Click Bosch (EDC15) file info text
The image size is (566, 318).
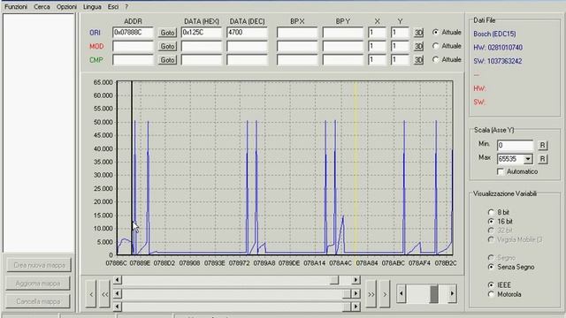click(x=494, y=34)
